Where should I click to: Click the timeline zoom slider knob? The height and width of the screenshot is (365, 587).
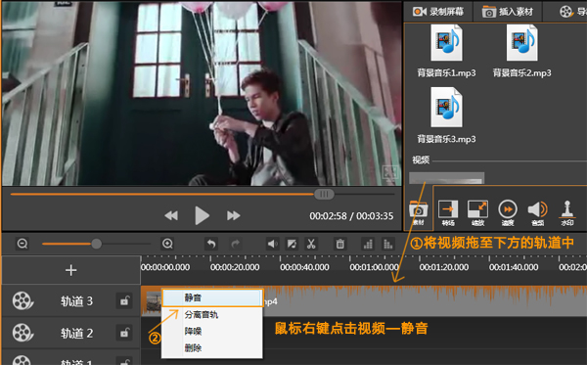coord(97,244)
